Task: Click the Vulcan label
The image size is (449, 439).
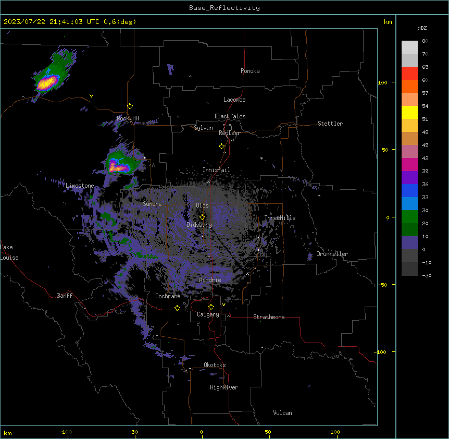Action: (x=283, y=413)
